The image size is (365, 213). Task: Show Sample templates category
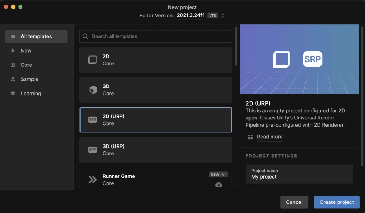point(29,79)
